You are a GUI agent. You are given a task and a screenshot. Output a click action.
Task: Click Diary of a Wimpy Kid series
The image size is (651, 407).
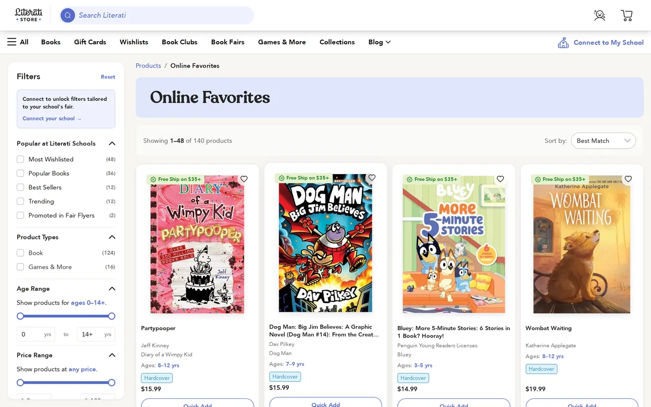(166, 355)
